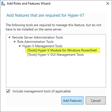Image resolution: width=112 pixels, height=112 pixels.
Task: Select the Remote Server Administration Tools node
Action: [x=37, y=37]
